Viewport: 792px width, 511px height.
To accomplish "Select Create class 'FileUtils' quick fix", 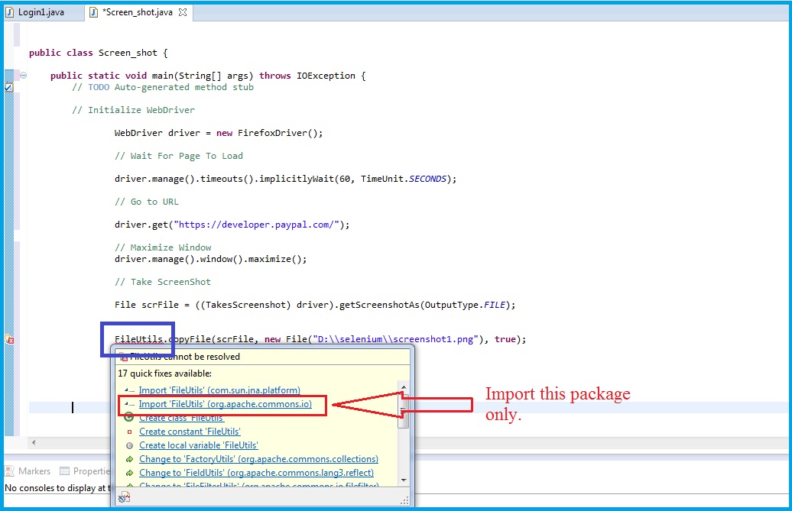I will point(181,418).
